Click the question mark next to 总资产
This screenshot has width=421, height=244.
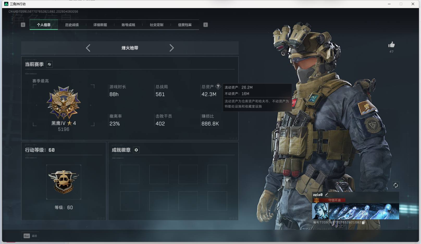218,87
